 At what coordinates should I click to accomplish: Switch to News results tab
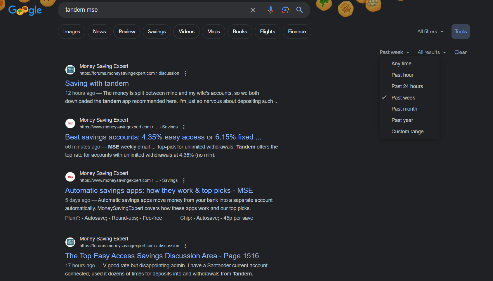pos(99,32)
